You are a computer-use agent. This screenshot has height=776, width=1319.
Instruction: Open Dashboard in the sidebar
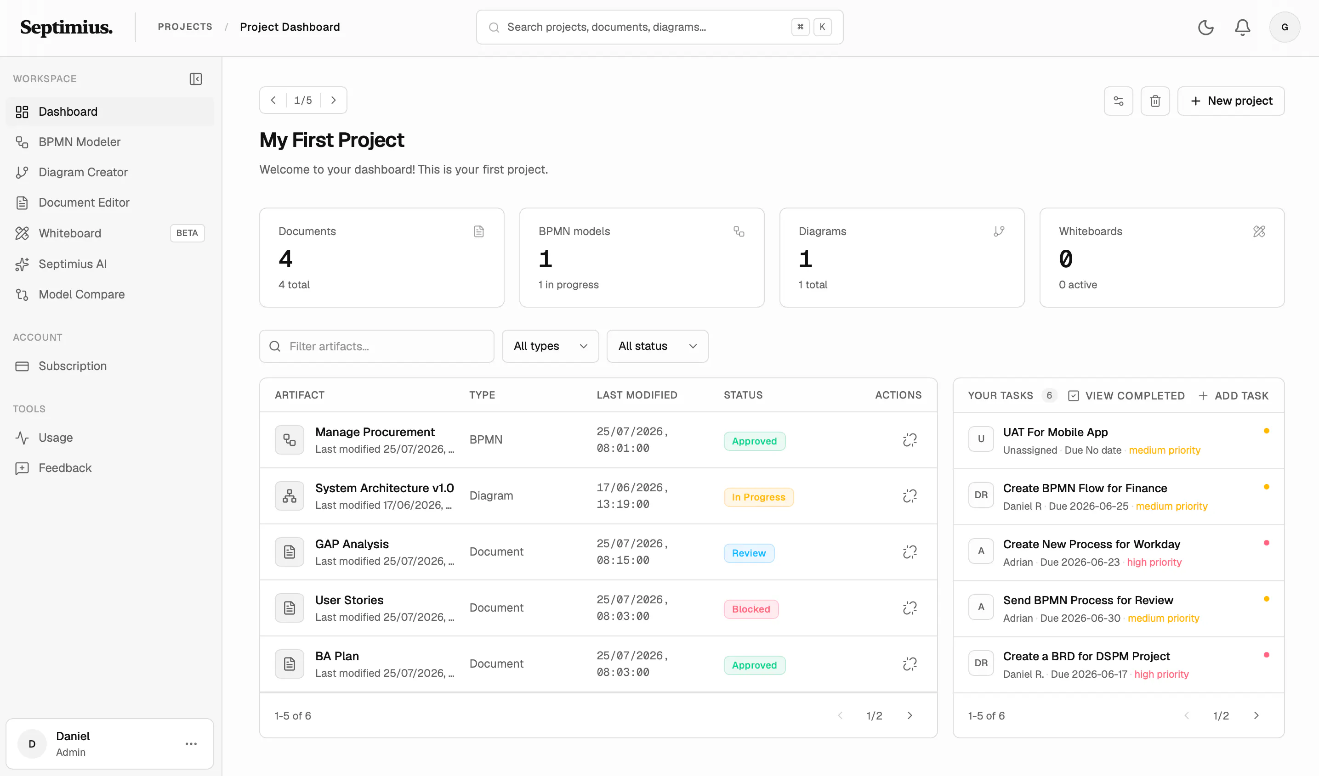coord(110,112)
